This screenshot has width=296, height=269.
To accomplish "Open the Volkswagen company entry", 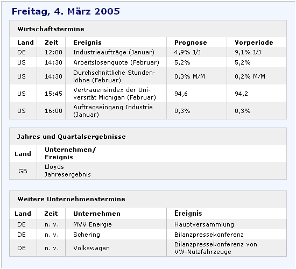I will point(91,248).
